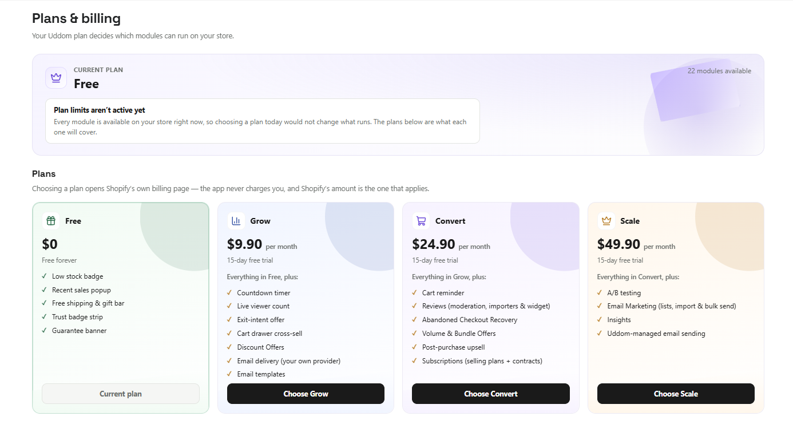
Task: Choose the Convert plan
Action: pos(491,394)
